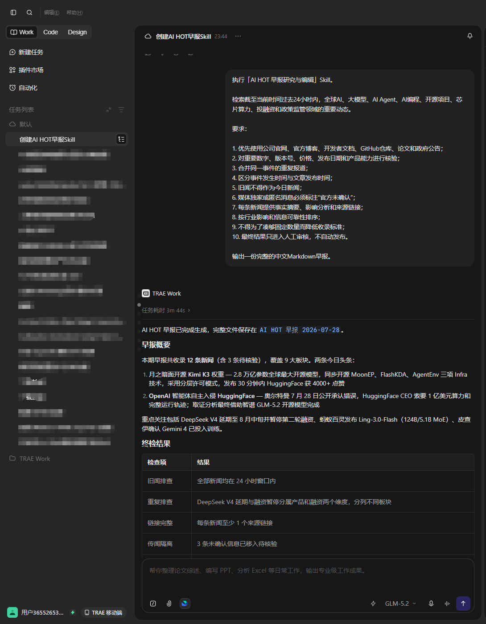This screenshot has height=624, width=486.
Task: Click the 旧闻排查 table cell
Action: click(167, 481)
